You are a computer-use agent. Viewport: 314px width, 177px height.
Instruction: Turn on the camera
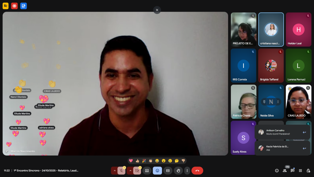[x=137, y=171]
